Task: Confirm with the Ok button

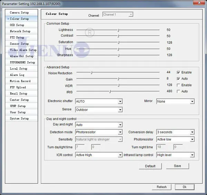Action: click(185, 187)
